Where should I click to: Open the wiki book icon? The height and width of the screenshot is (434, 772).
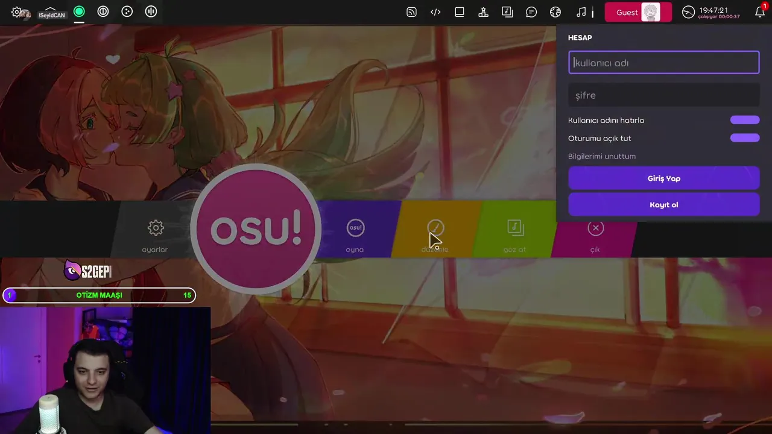coord(460,12)
